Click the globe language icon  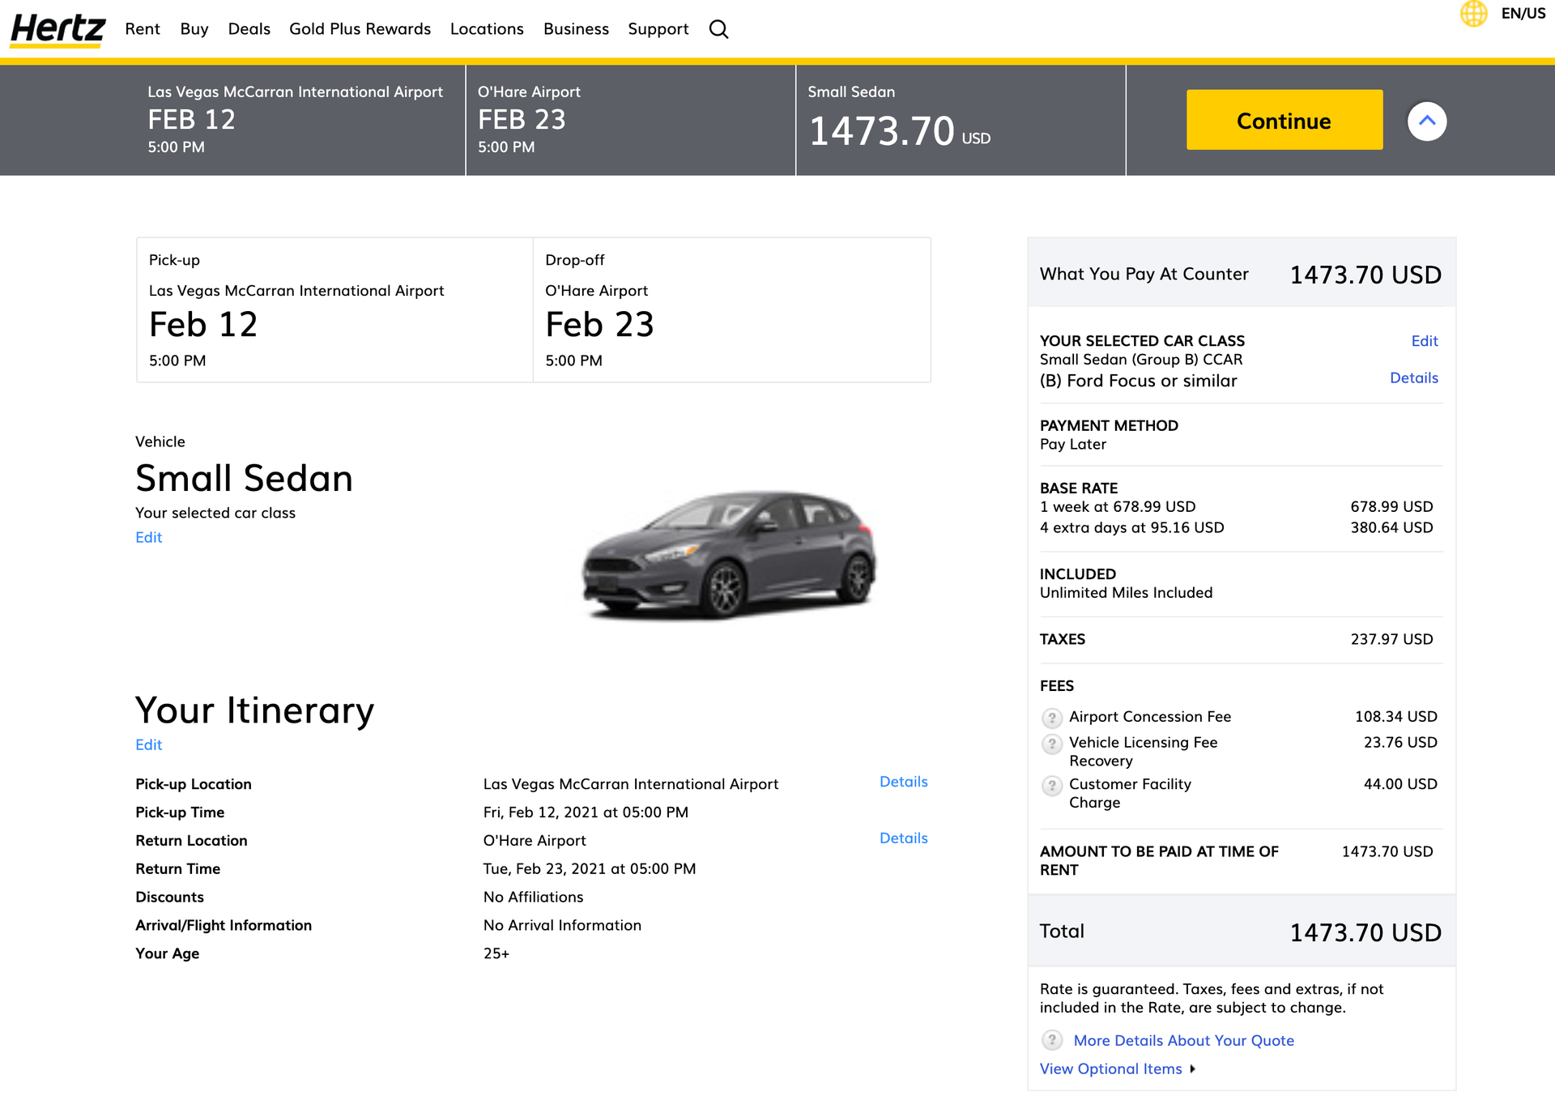[1474, 14]
